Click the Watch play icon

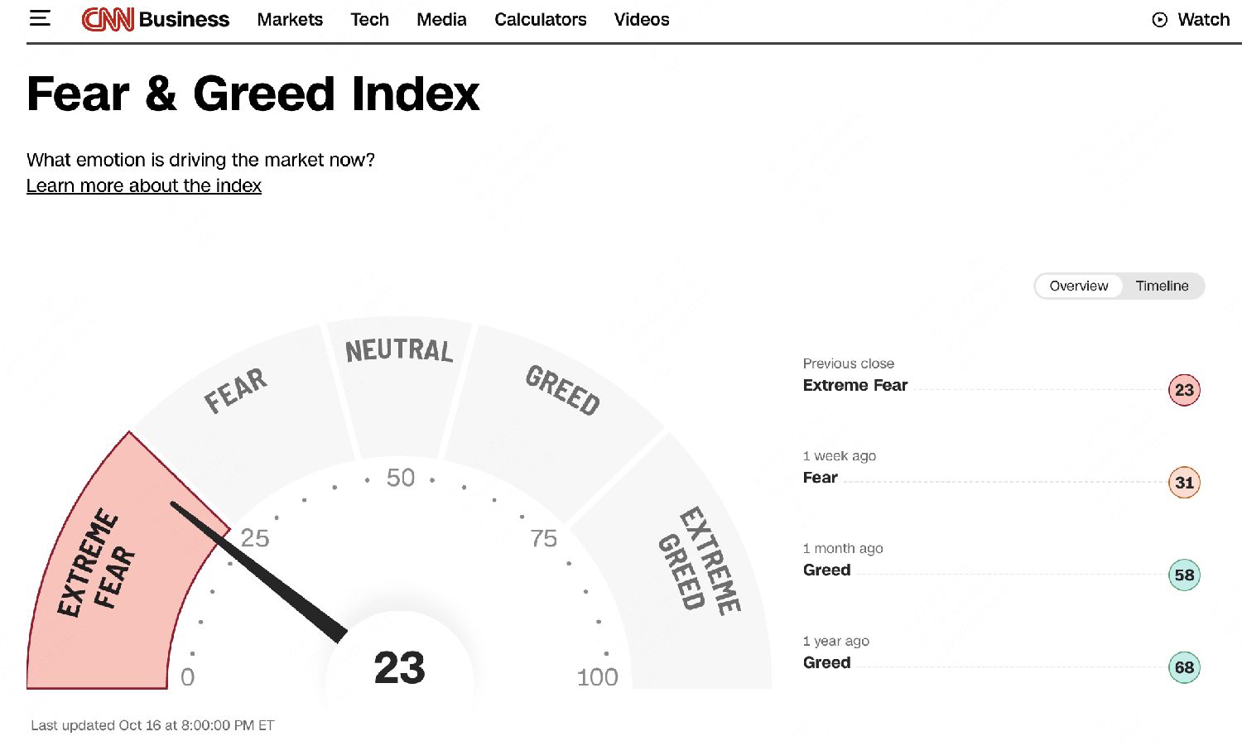pyautogui.click(x=1159, y=20)
